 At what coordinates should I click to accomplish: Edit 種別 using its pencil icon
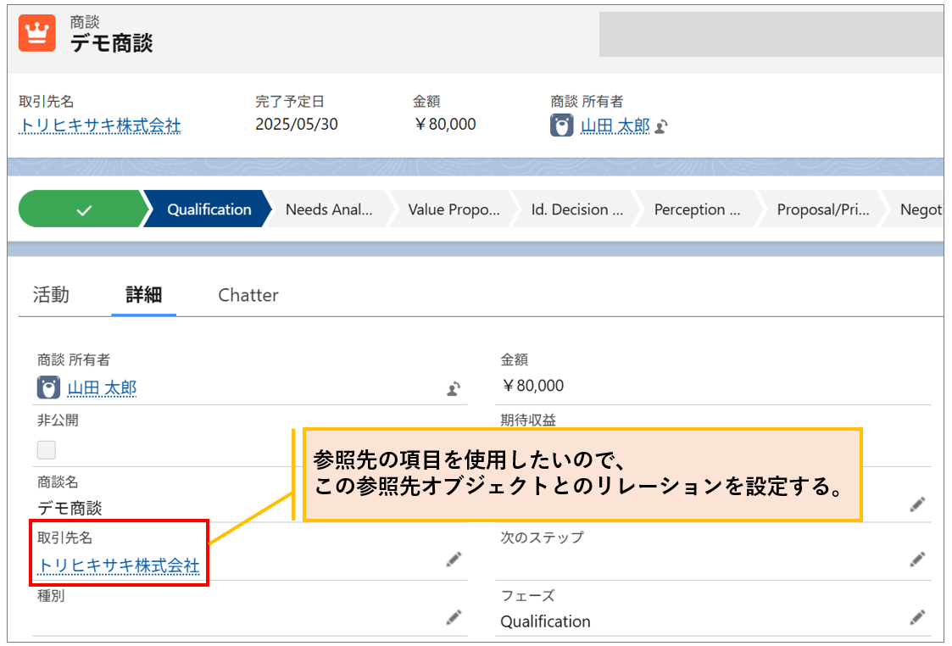click(454, 617)
